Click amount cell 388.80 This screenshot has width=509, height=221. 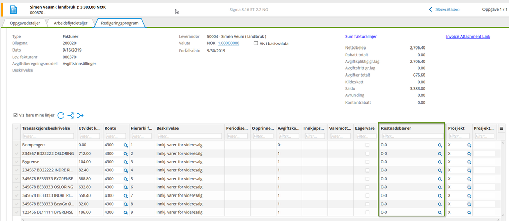(x=84, y=179)
